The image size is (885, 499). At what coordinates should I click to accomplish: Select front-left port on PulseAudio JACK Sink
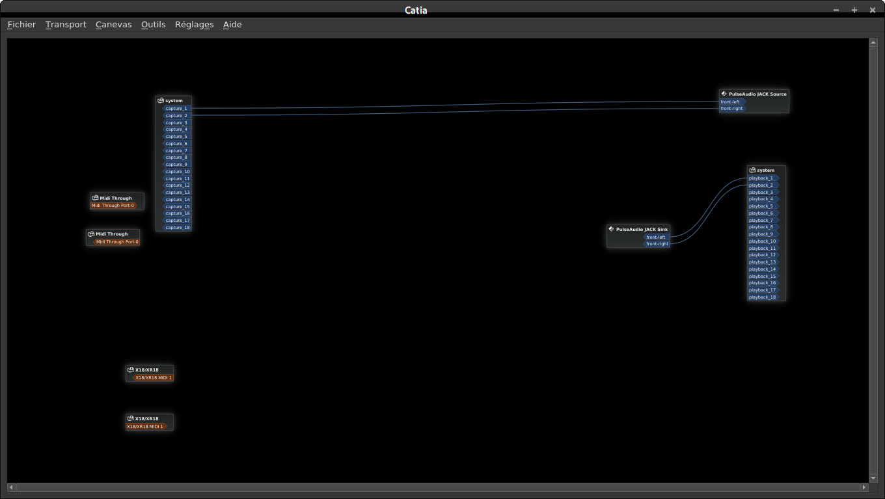pyautogui.click(x=656, y=237)
